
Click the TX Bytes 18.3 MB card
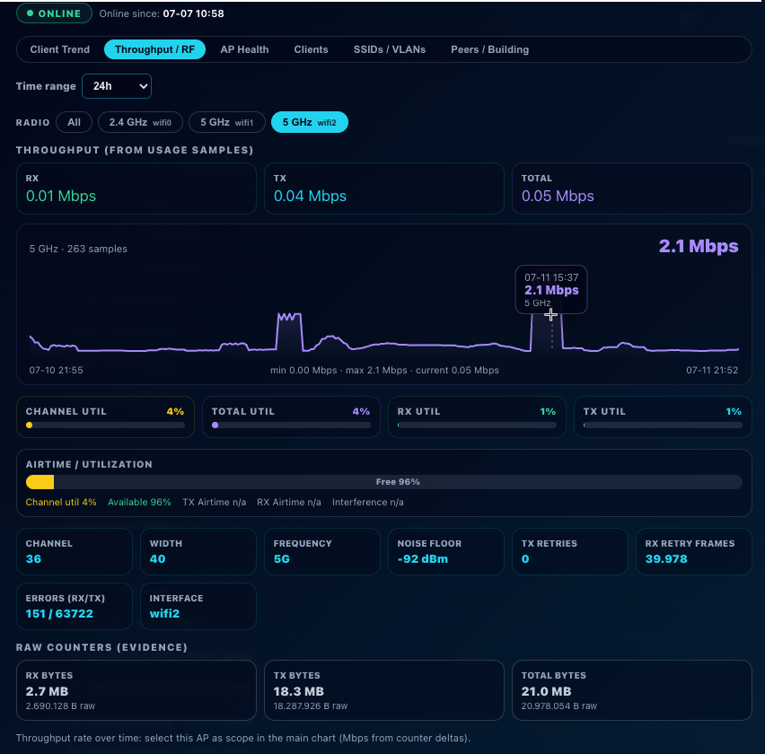click(384, 690)
